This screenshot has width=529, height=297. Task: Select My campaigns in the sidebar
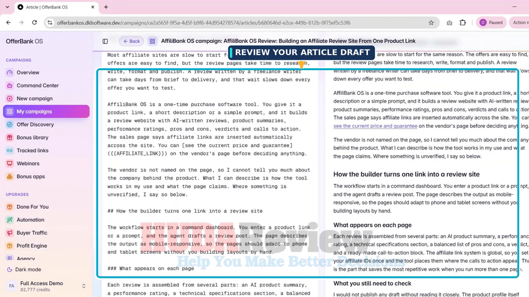pos(46,111)
